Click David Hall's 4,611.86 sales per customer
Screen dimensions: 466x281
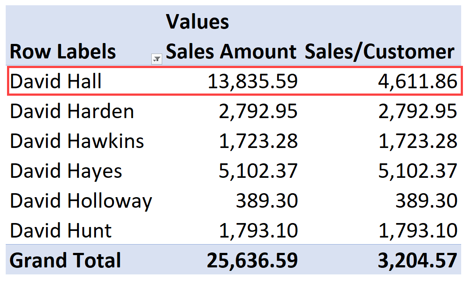click(417, 81)
